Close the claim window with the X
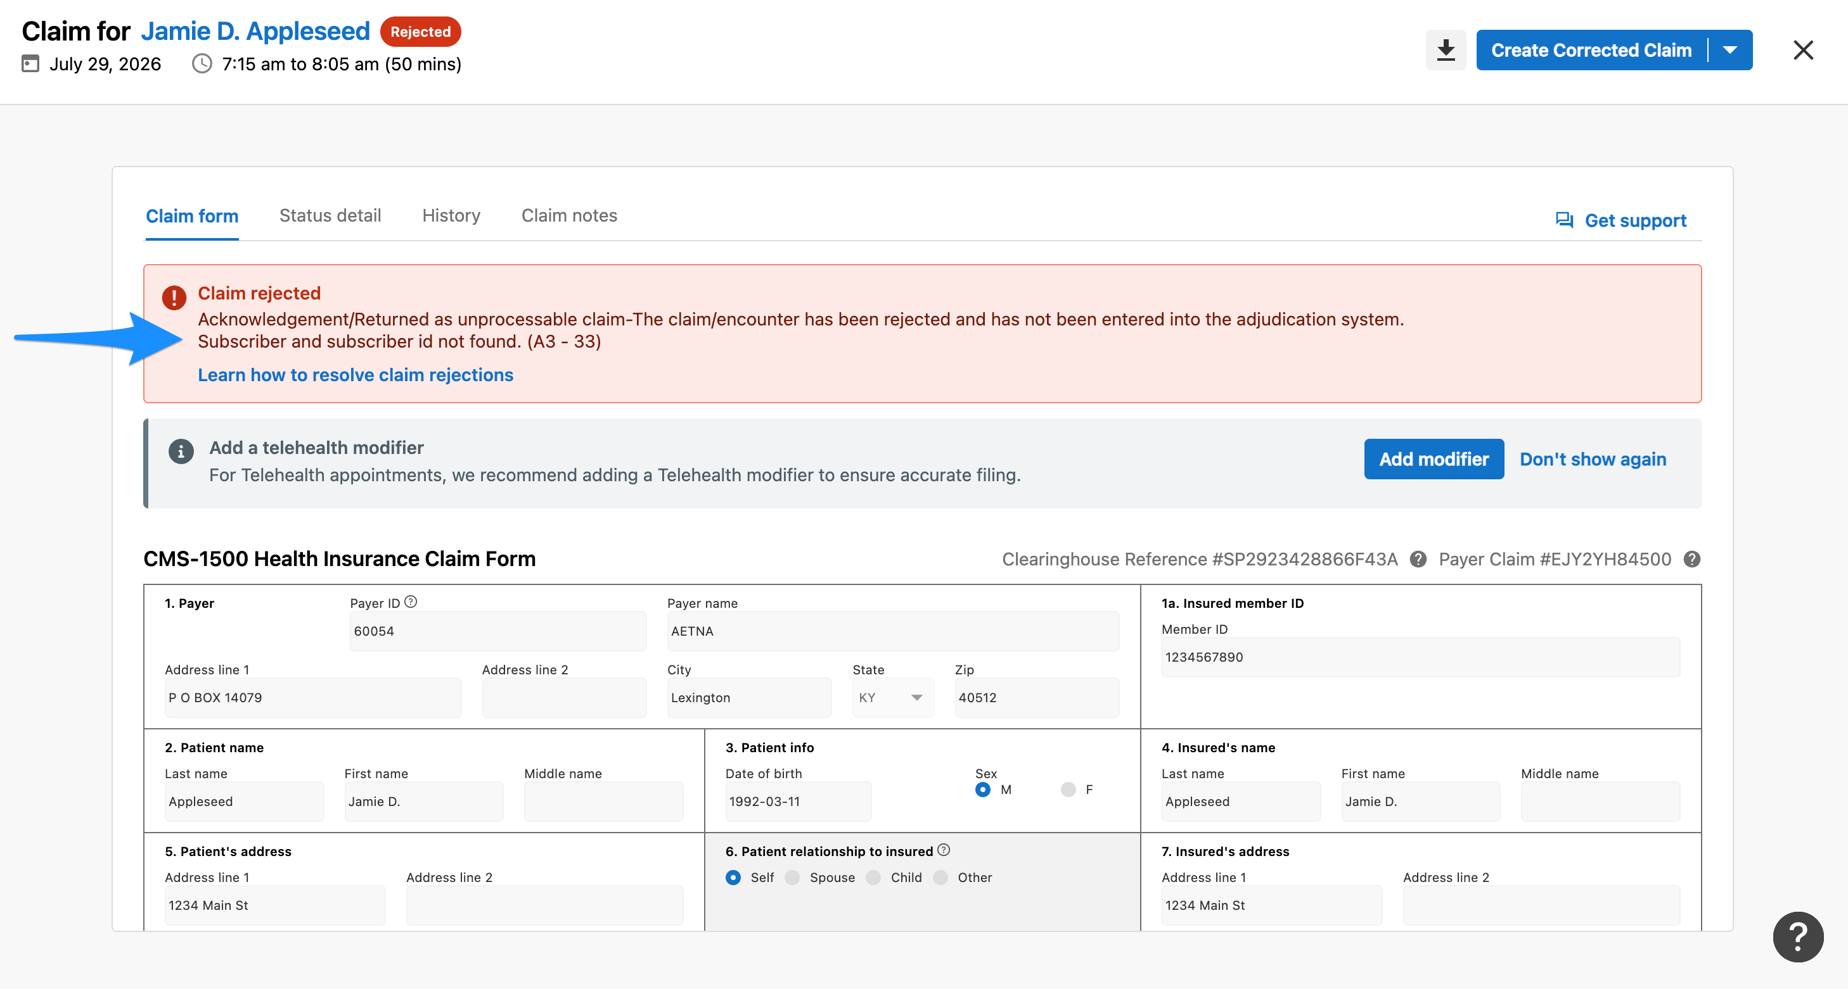The width and height of the screenshot is (1848, 989). click(1803, 50)
